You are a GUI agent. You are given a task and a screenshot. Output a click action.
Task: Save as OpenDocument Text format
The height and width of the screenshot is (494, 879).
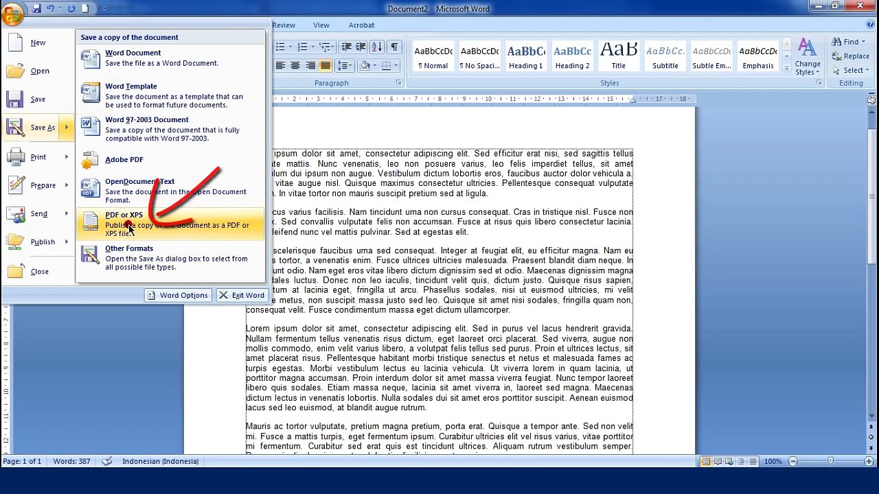(x=170, y=191)
